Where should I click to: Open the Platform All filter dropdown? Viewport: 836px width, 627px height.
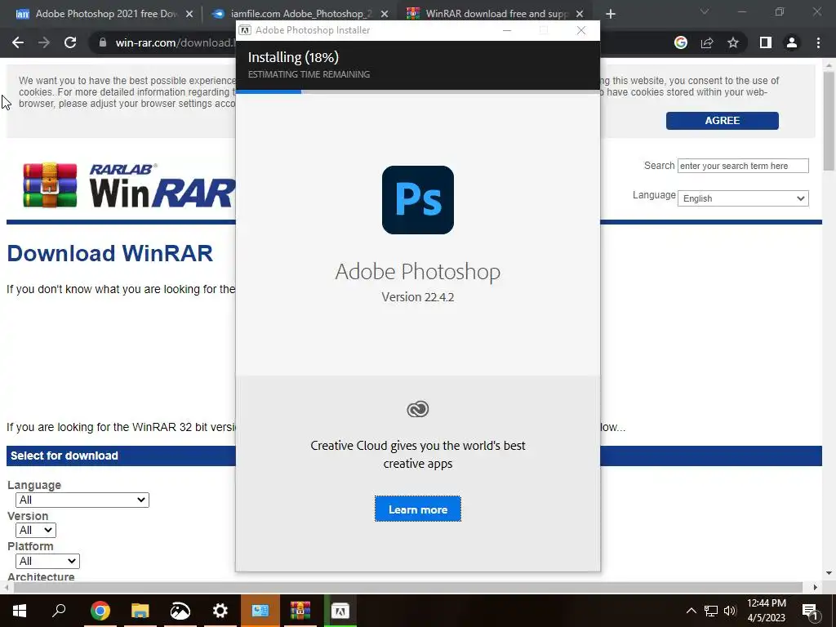(x=47, y=561)
